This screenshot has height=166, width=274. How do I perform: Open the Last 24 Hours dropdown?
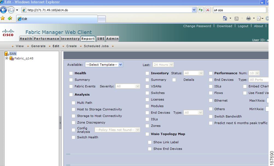pyautogui.click(x=163, y=65)
